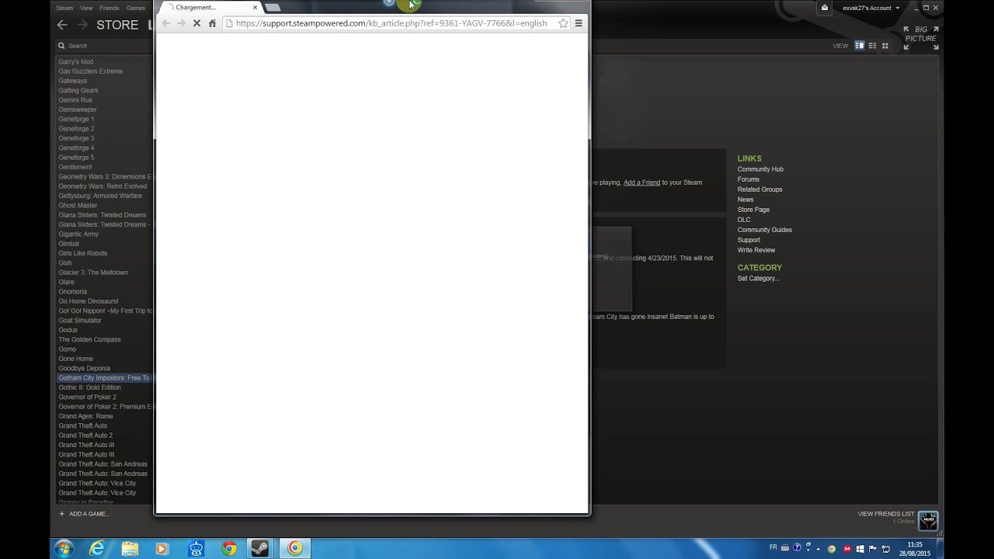Open the Community Guides link
The height and width of the screenshot is (559, 994).
click(x=765, y=230)
